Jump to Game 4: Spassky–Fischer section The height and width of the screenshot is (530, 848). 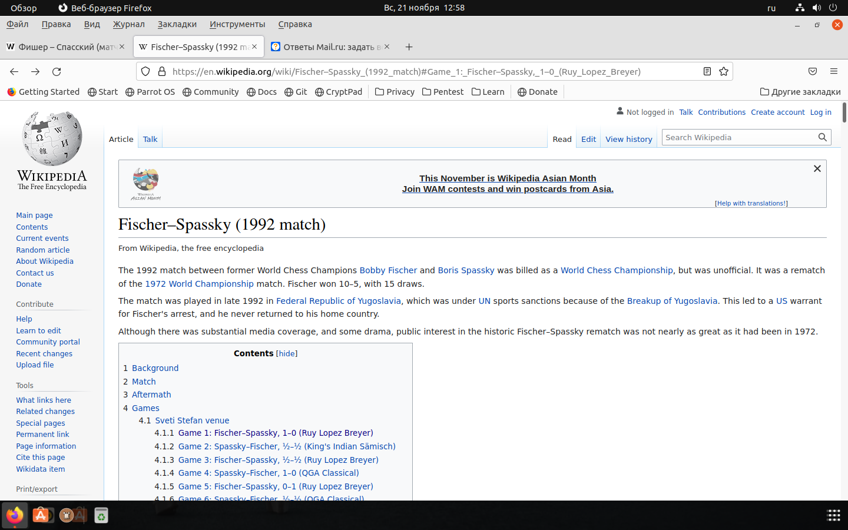(269, 473)
